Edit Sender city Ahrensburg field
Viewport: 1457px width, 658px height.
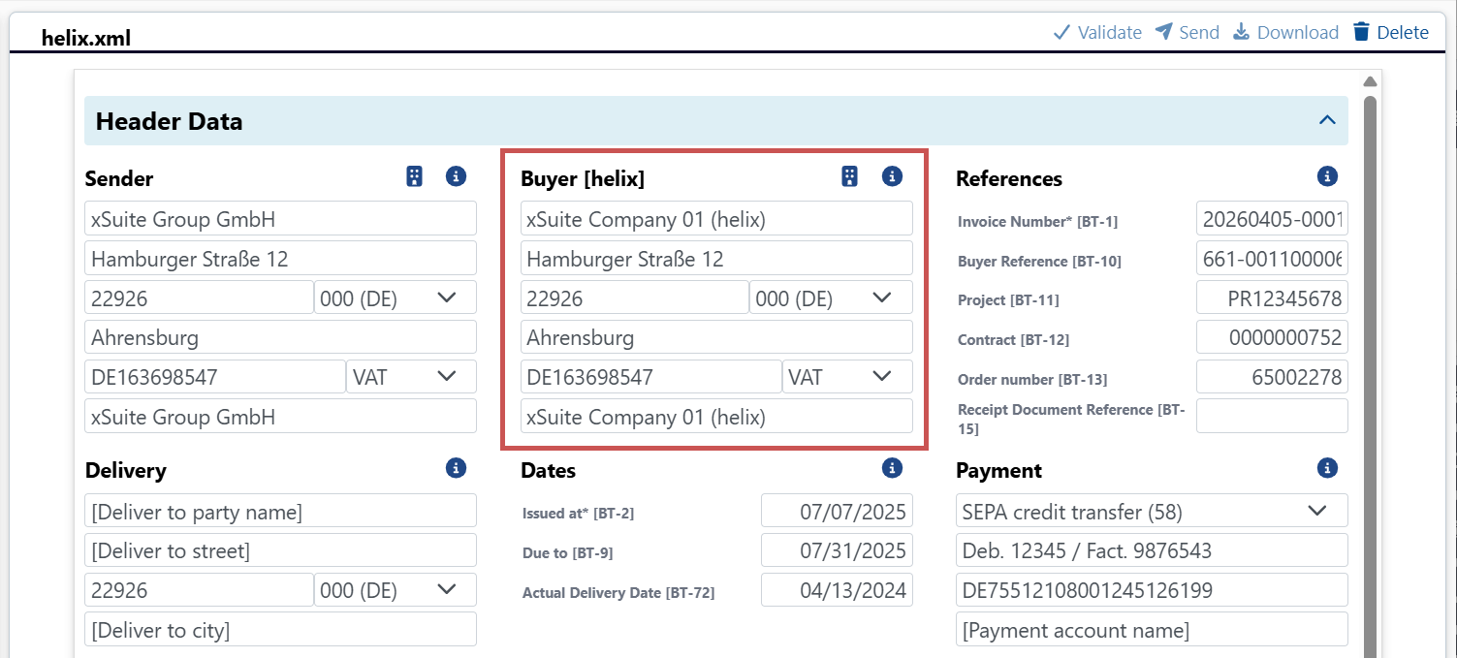(x=280, y=337)
